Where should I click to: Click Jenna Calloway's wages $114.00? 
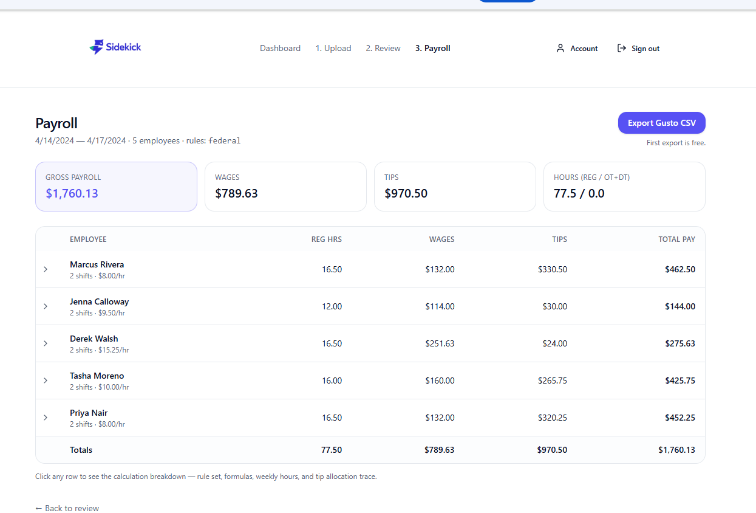coord(440,306)
